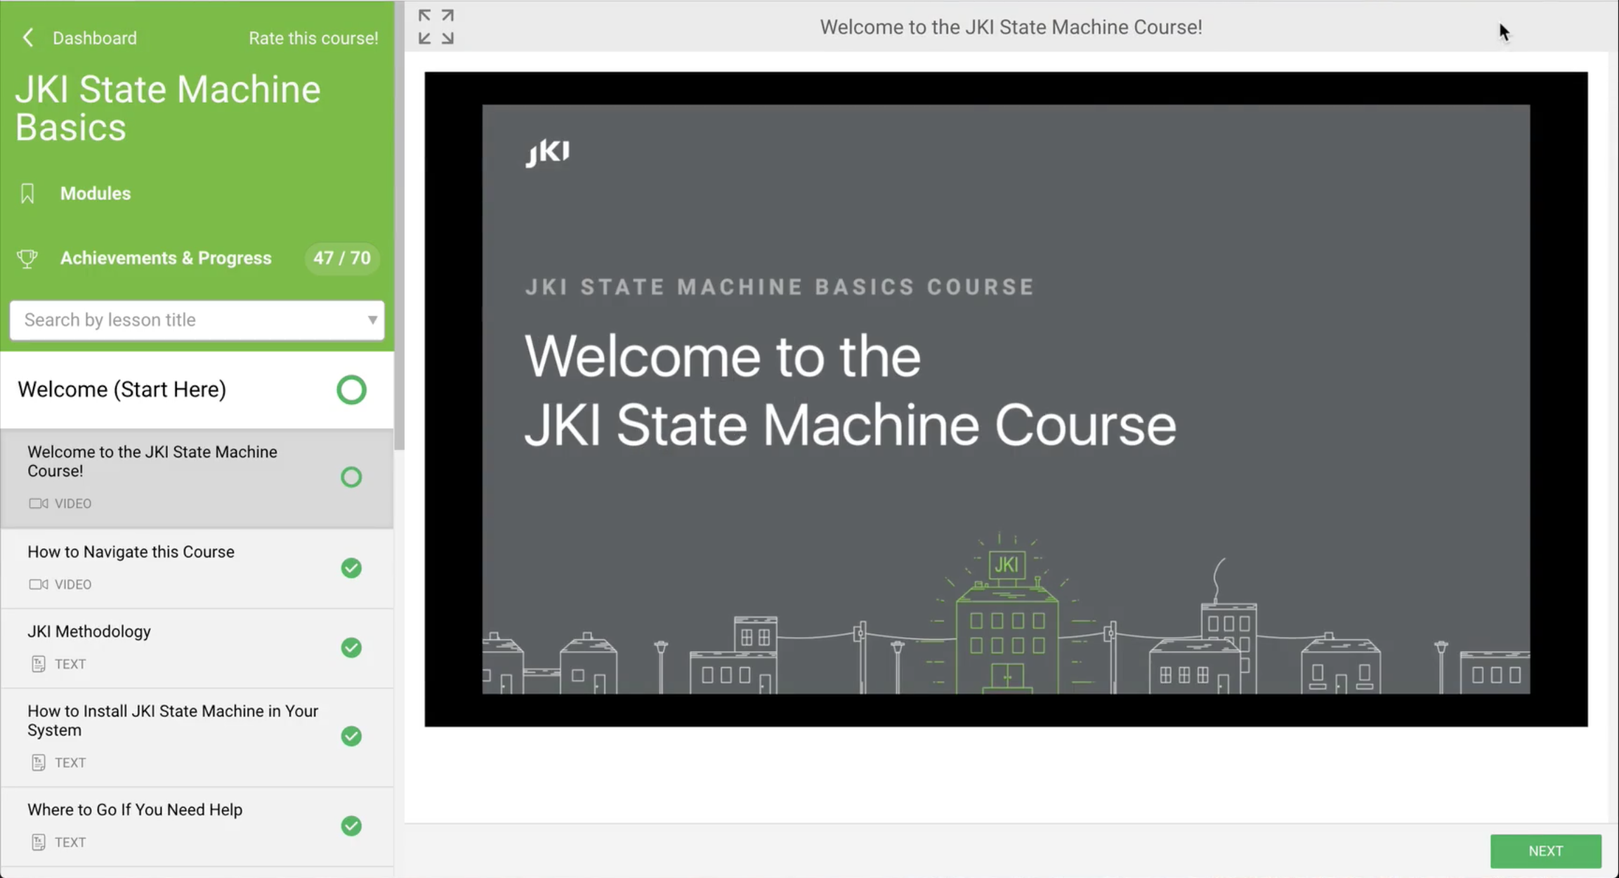This screenshot has height=878, width=1619.
Task: Click the back arrow beside Dashboard
Action: (x=28, y=37)
